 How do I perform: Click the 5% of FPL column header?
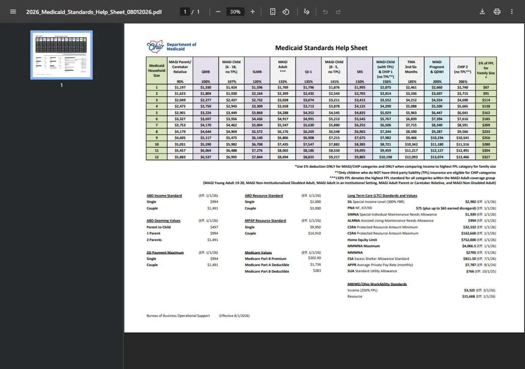486,70
